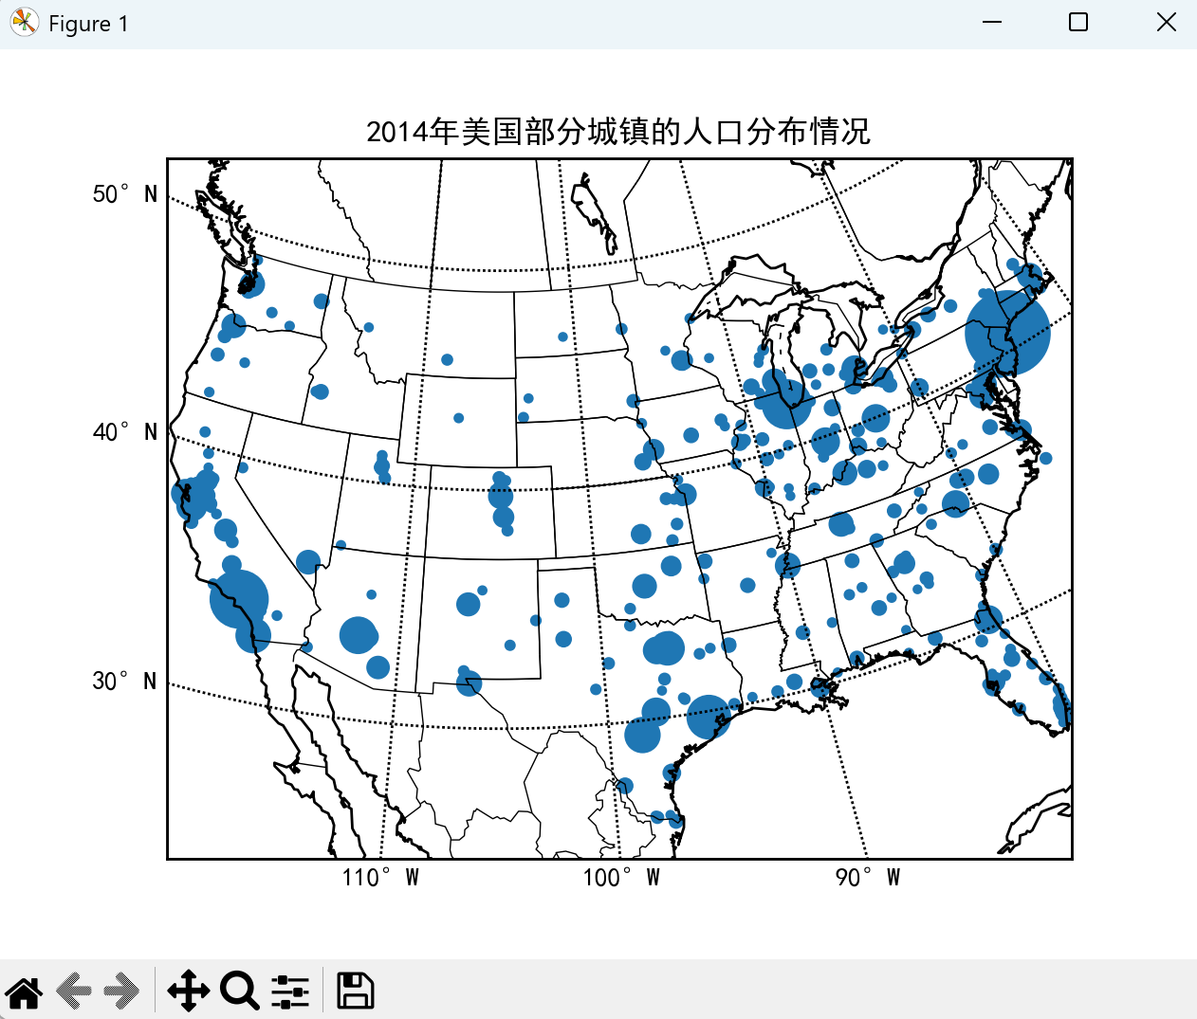This screenshot has height=1019, width=1197.
Task: Click the chart title about 2014 population
Action: tap(618, 132)
